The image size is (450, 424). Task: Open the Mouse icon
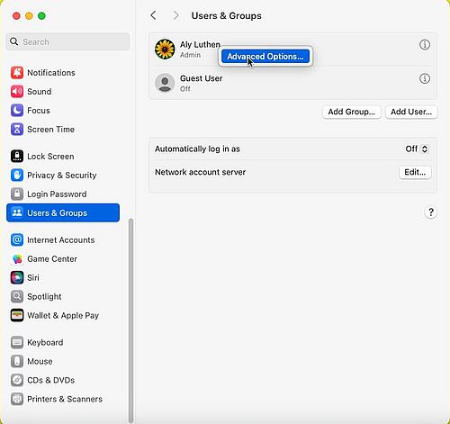point(17,361)
